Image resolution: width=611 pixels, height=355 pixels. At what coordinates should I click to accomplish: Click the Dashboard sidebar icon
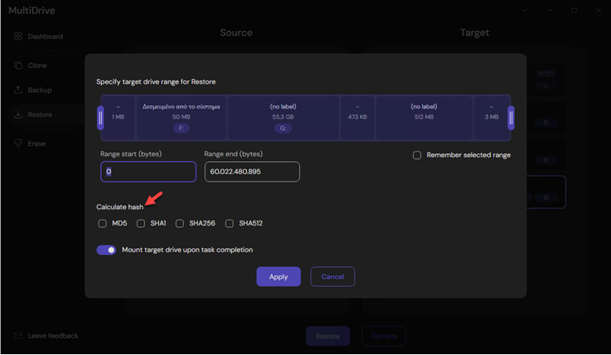[x=18, y=37]
